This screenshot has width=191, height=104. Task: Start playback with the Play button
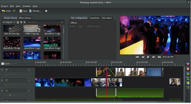pyautogui.click(x=148, y=57)
